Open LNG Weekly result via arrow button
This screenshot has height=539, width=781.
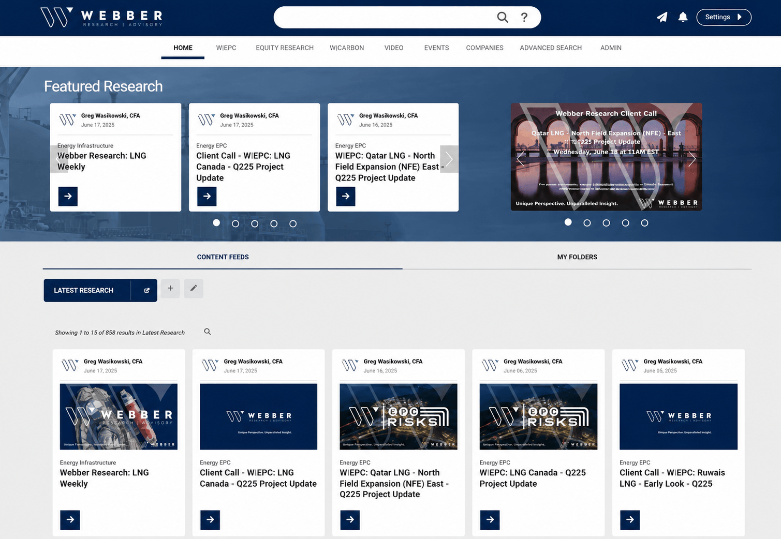pos(70,520)
